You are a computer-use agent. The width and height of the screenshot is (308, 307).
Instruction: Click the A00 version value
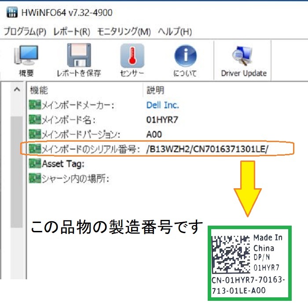click(x=154, y=135)
